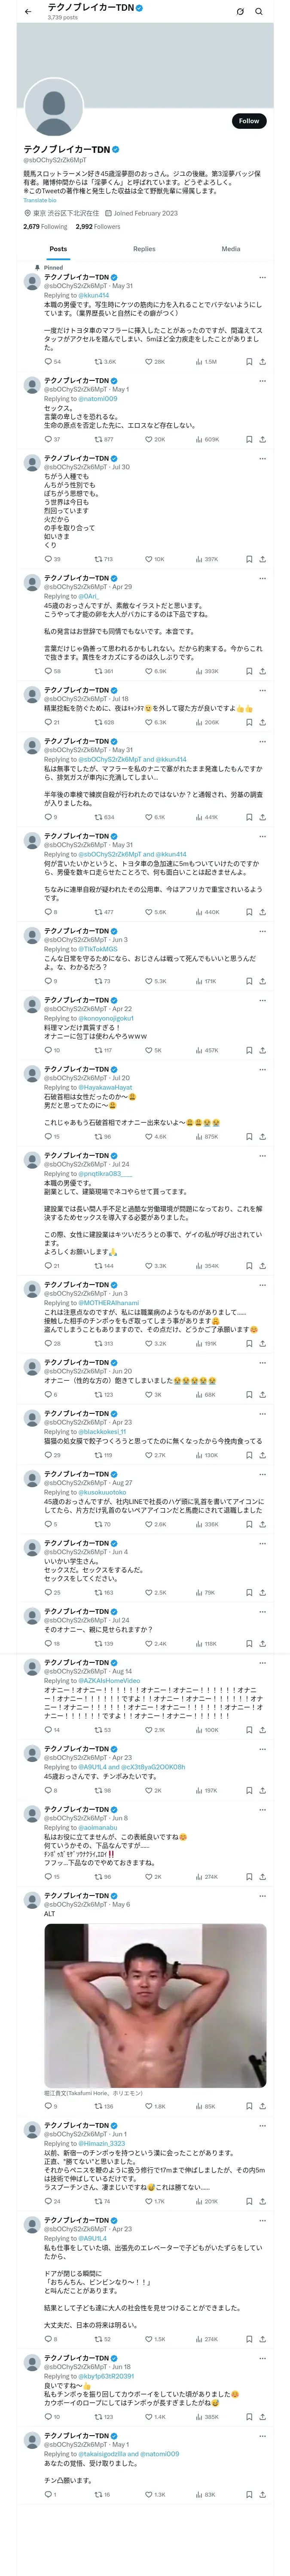Click the Translate bio link
290x2576 pixels.
[x=40, y=200]
